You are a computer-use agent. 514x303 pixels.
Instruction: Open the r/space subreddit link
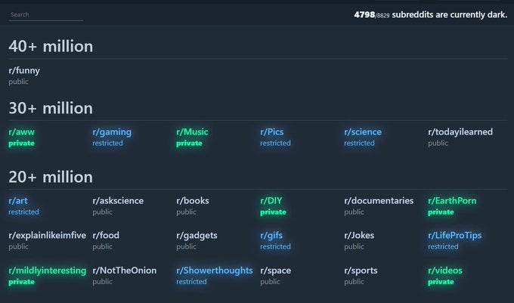pyautogui.click(x=276, y=271)
